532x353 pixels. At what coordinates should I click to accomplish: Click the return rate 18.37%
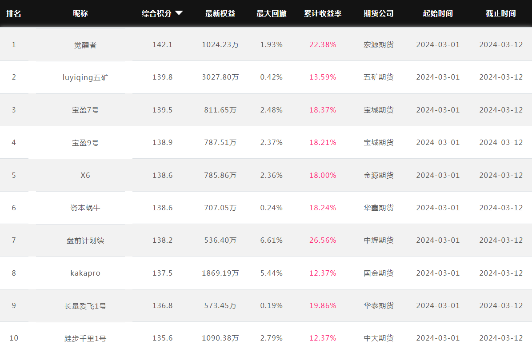point(323,110)
